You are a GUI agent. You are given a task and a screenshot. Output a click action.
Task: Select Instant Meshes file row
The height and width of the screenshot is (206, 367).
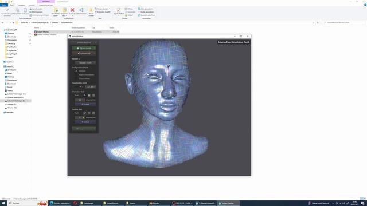tap(76, 32)
